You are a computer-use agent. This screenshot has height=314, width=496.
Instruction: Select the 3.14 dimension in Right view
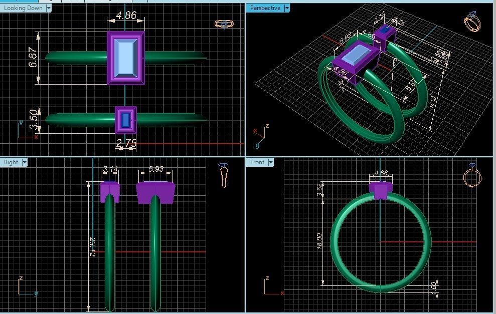(x=110, y=169)
